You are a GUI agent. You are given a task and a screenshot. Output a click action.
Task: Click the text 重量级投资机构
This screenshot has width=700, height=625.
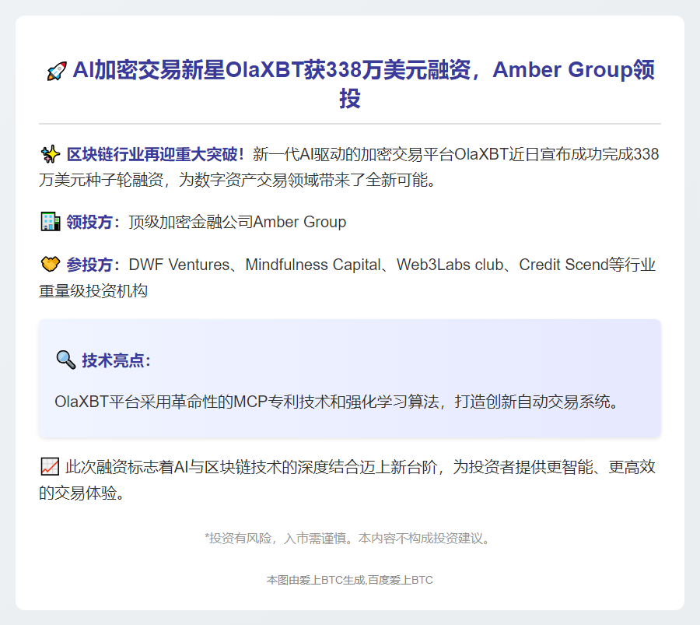[93, 291]
